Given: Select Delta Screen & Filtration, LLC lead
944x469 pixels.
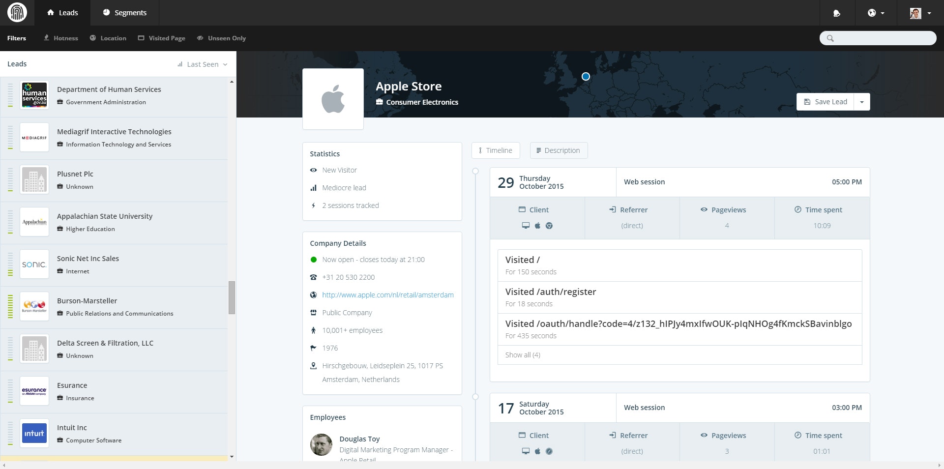Looking at the screenshot, I should 114,350.
